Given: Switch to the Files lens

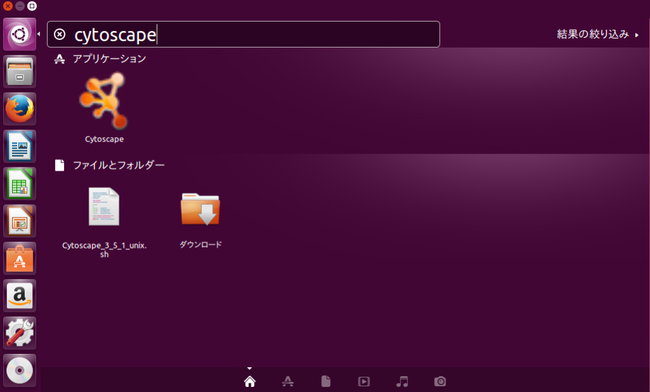Looking at the screenshot, I should 326,381.
